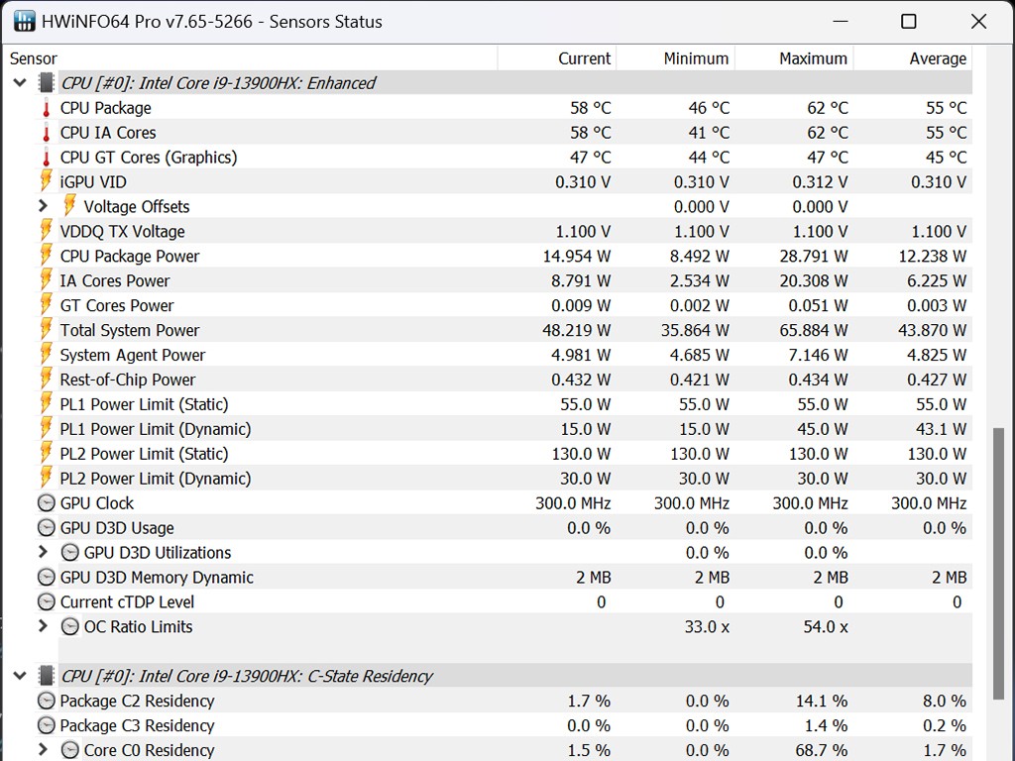This screenshot has height=761, width=1015.
Task: Expand the Voltage Offsets row
Action: click(x=43, y=206)
